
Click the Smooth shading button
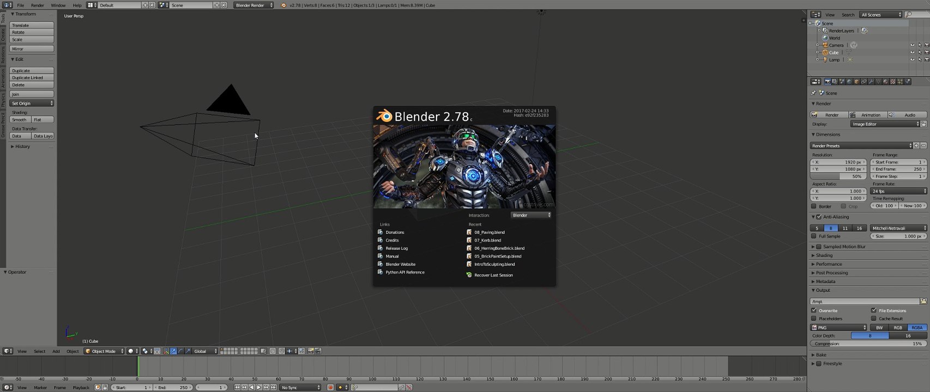coord(20,120)
